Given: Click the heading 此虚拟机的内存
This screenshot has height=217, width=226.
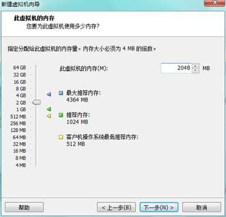Looking at the screenshot, I should click(x=34, y=18).
